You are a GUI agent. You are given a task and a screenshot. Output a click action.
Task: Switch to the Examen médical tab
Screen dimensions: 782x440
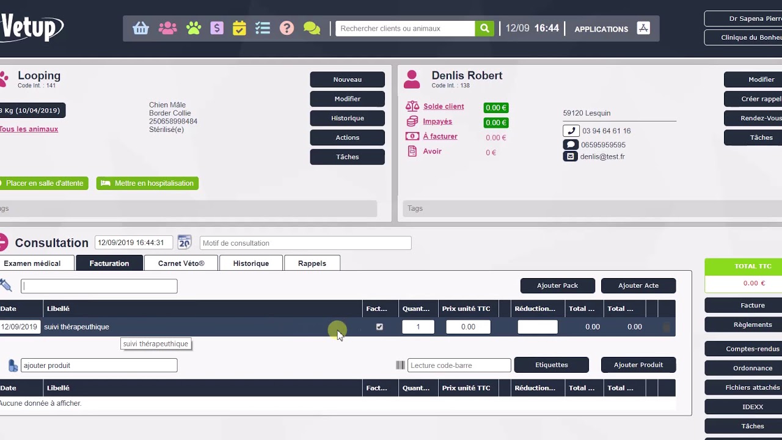pyautogui.click(x=32, y=263)
